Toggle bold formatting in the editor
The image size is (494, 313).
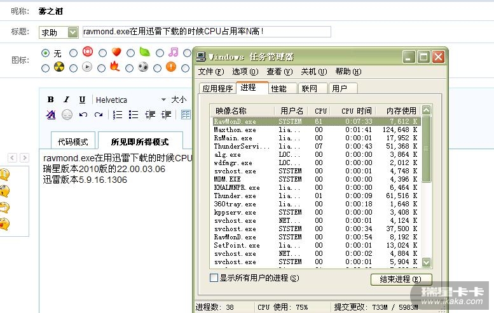click(50, 100)
